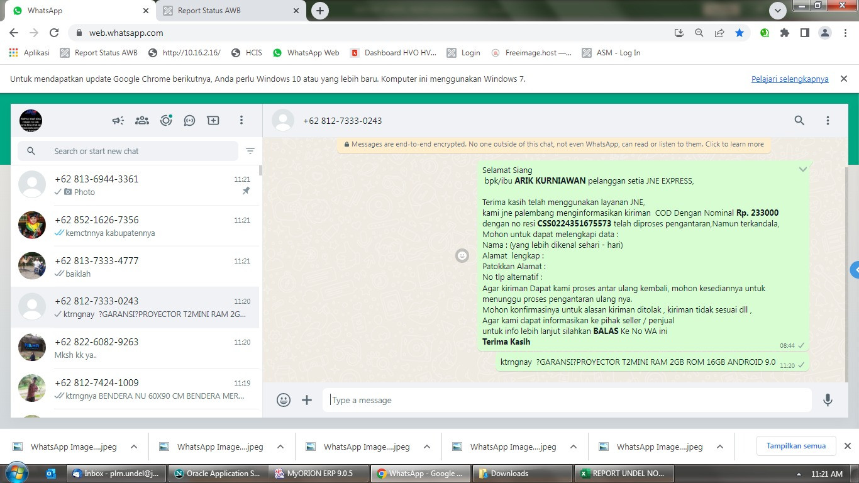
Task: Open Dashboard HVO bookmark
Action: (393, 53)
